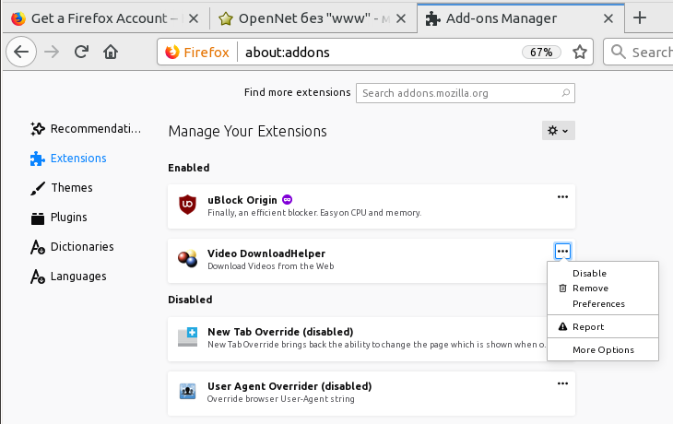This screenshot has height=424, width=673.
Task: Click the User Agent Overrider icon
Action: point(187,392)
